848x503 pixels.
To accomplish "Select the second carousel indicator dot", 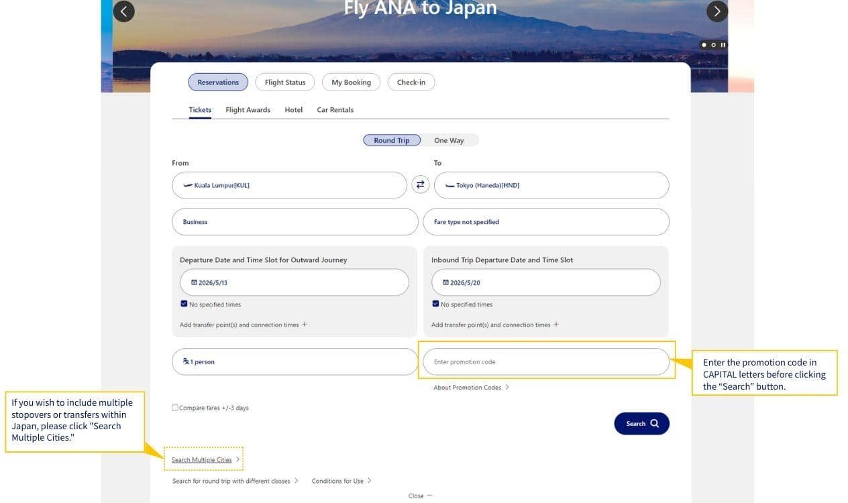I will tap(713, 45).
